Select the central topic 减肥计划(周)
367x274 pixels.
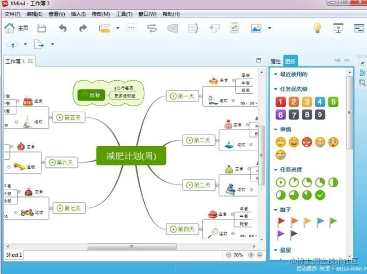(x=131, y=156)
